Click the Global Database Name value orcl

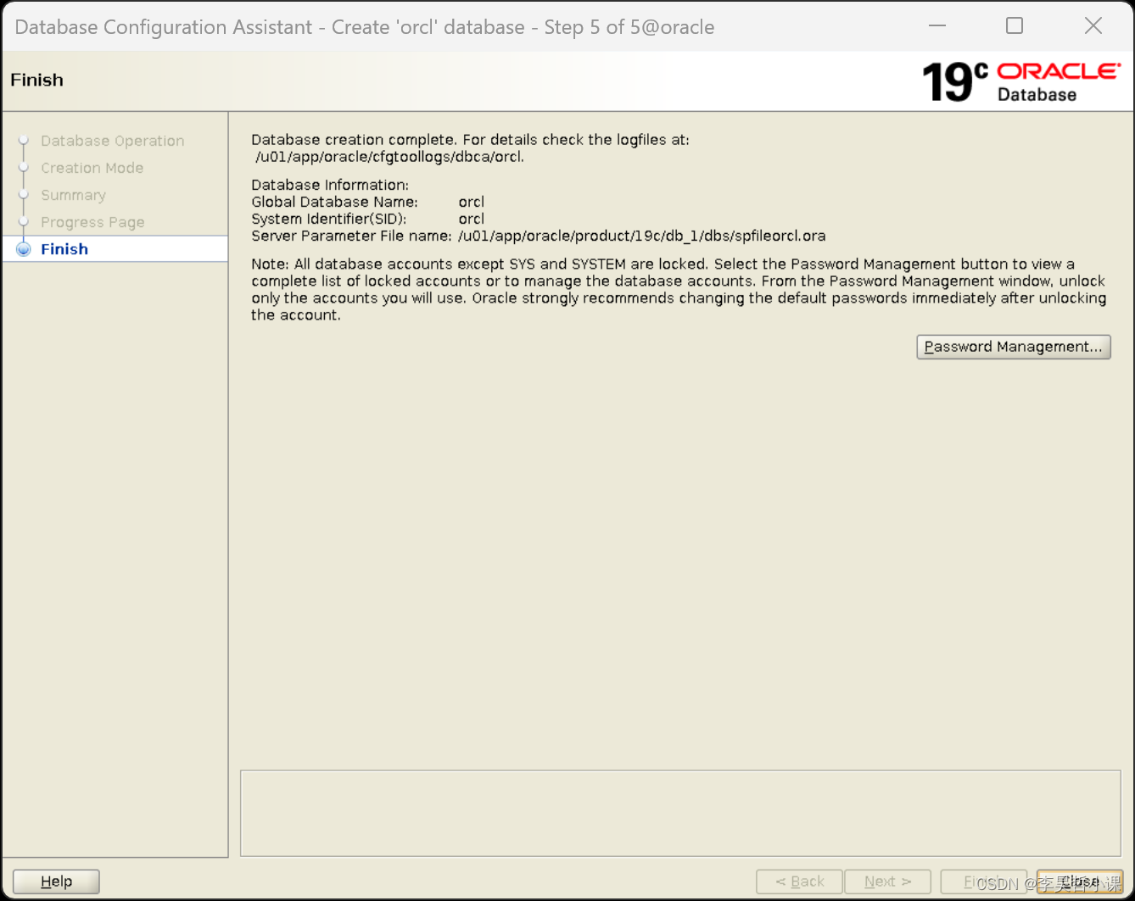(x=472, y=202)
